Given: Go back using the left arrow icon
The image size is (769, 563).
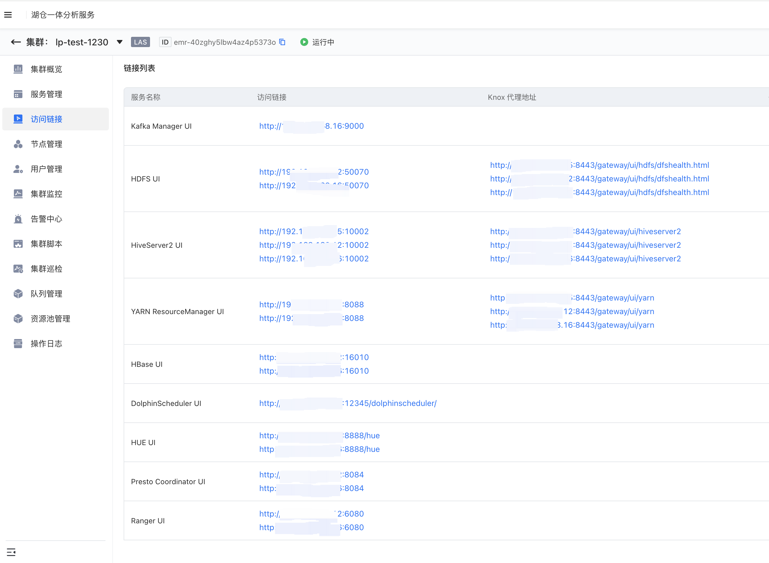Looking at the screenshot, I should (16, 42).
